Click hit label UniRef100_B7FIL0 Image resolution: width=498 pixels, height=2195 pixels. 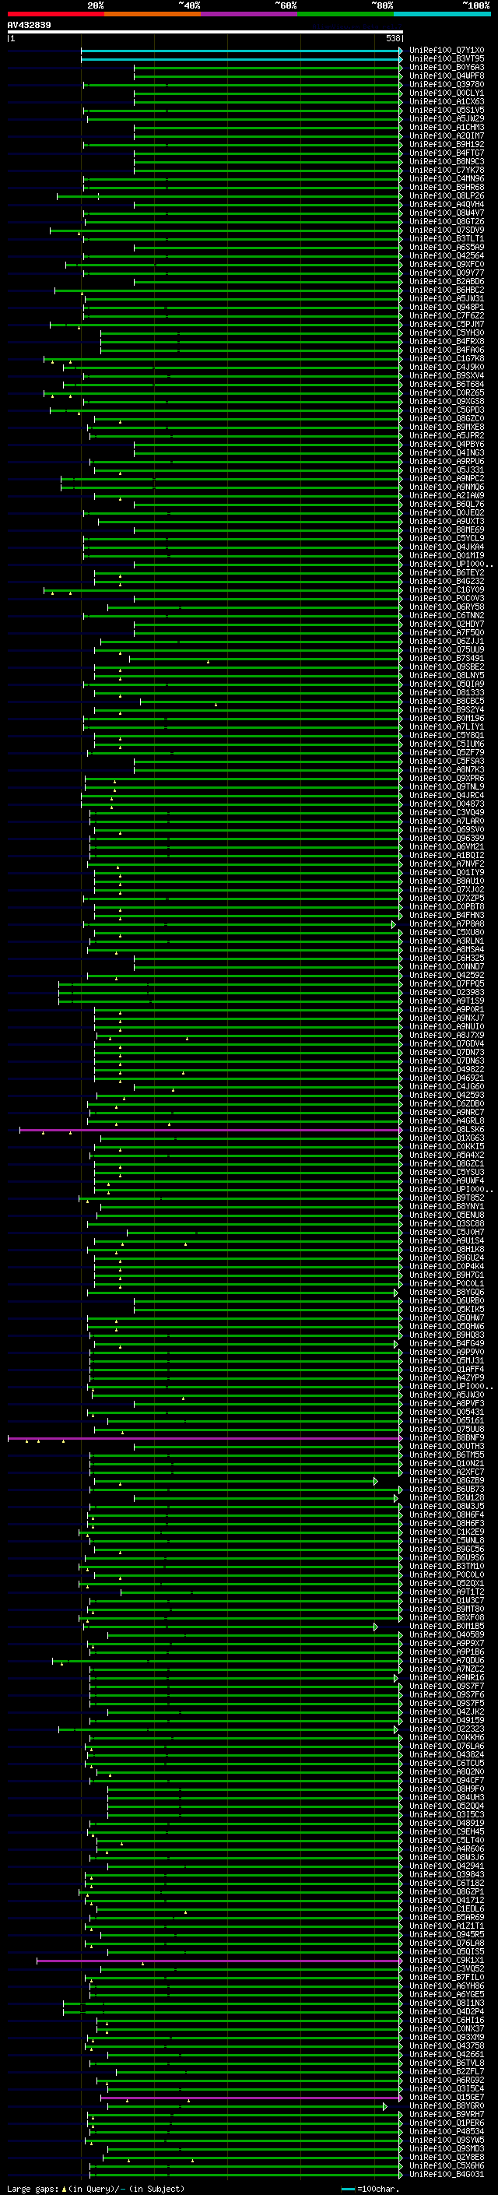[447, 1978]
